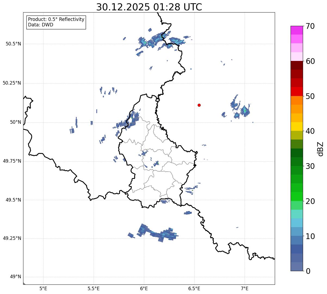Click the colorbar tick label 70
Screen dimensions: 327x294
(310, 26)
